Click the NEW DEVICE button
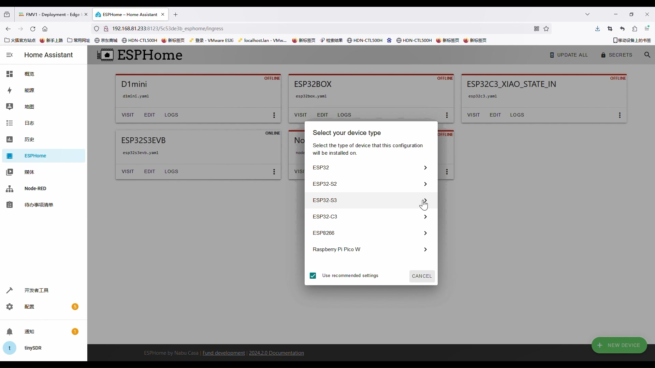655x368 pixels. (619, 345)
